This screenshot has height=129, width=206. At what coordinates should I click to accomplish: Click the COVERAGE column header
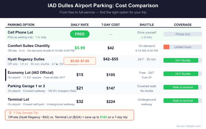(x=183, y=25)
